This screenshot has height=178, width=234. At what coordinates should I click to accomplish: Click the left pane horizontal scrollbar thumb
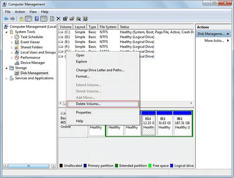tap(28, 166)
